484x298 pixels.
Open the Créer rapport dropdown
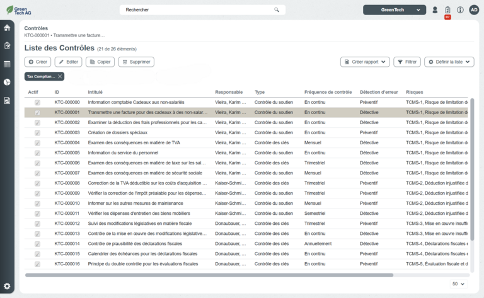[365, 62]
